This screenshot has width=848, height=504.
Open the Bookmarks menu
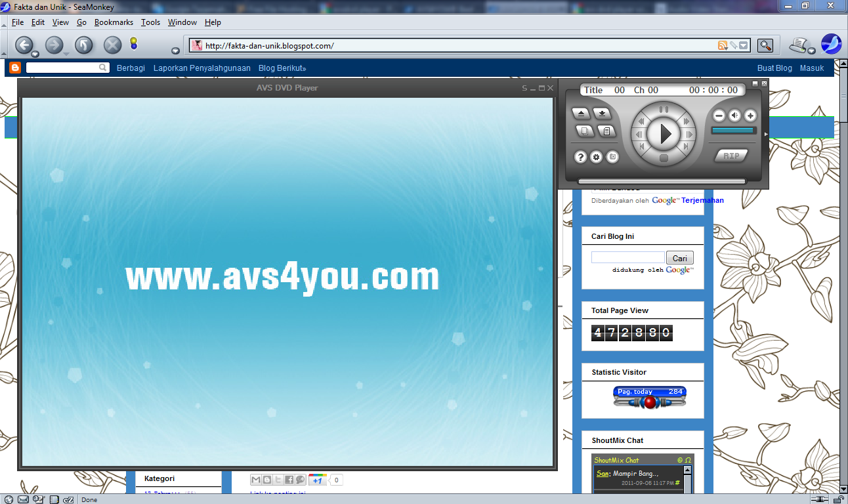click(x=114, y=22)
